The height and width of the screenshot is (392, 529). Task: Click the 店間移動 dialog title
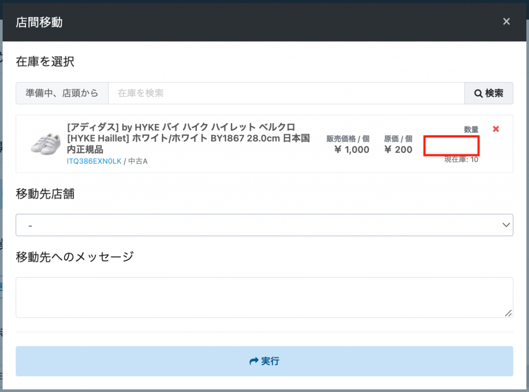[x=39, y=22]
